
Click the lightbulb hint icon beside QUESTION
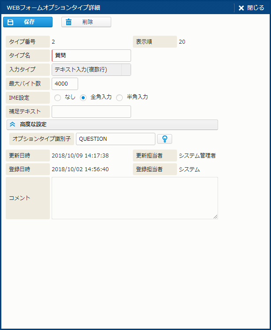[x=165, y=139]
